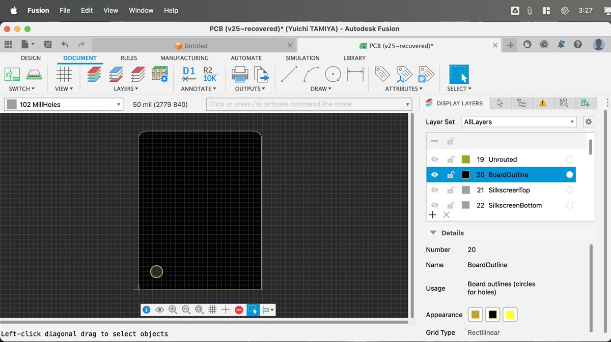Screen dimensions: 611x342
Task: Open the Window menu in menu bar
Action: (x=141, y=10)
